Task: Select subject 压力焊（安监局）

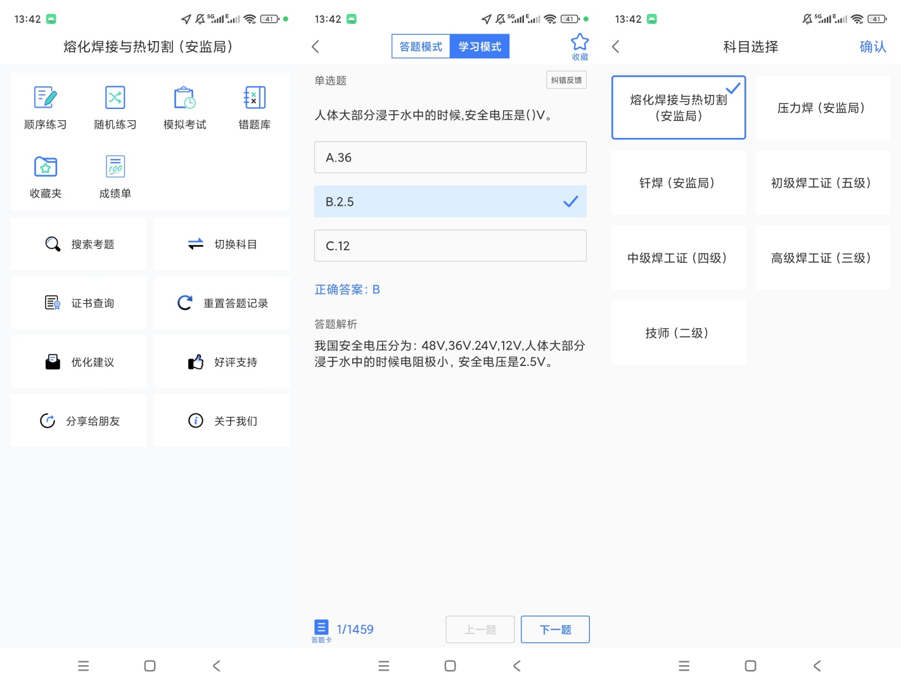Action: pos(822,108)
